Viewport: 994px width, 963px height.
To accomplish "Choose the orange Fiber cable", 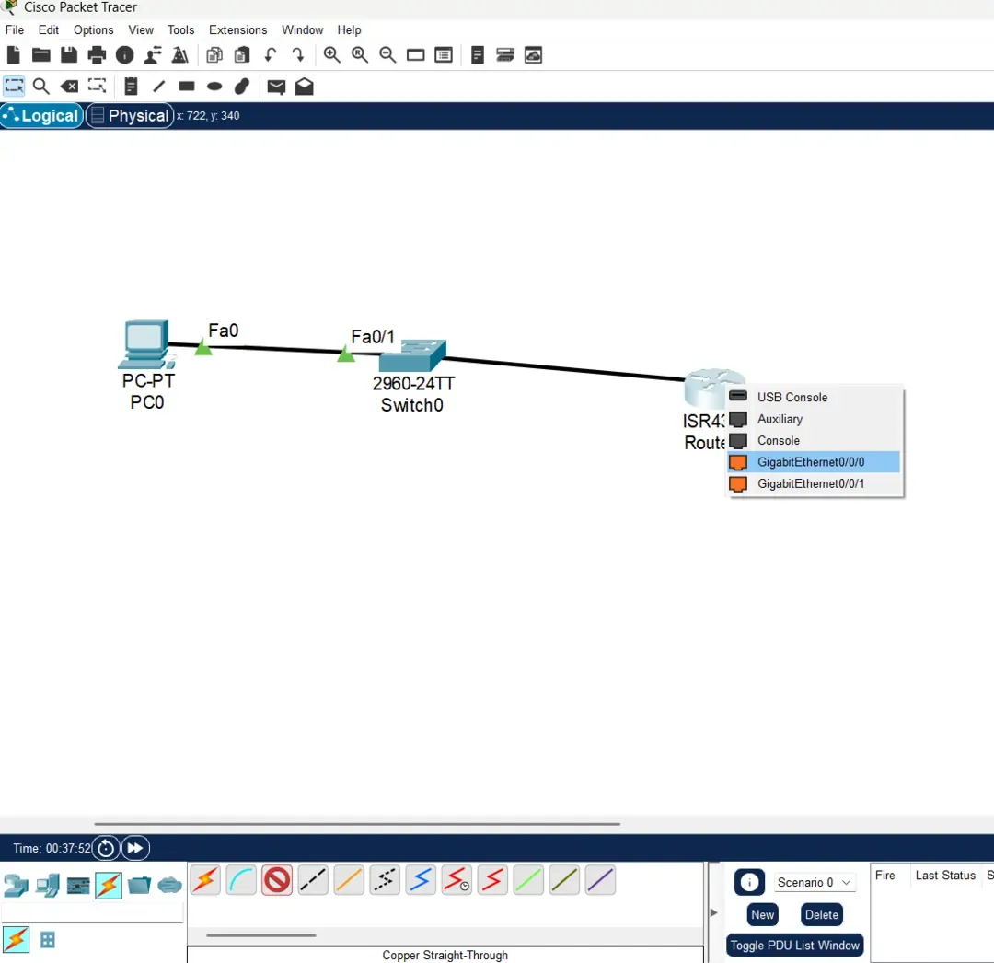I will pos(349,880).
